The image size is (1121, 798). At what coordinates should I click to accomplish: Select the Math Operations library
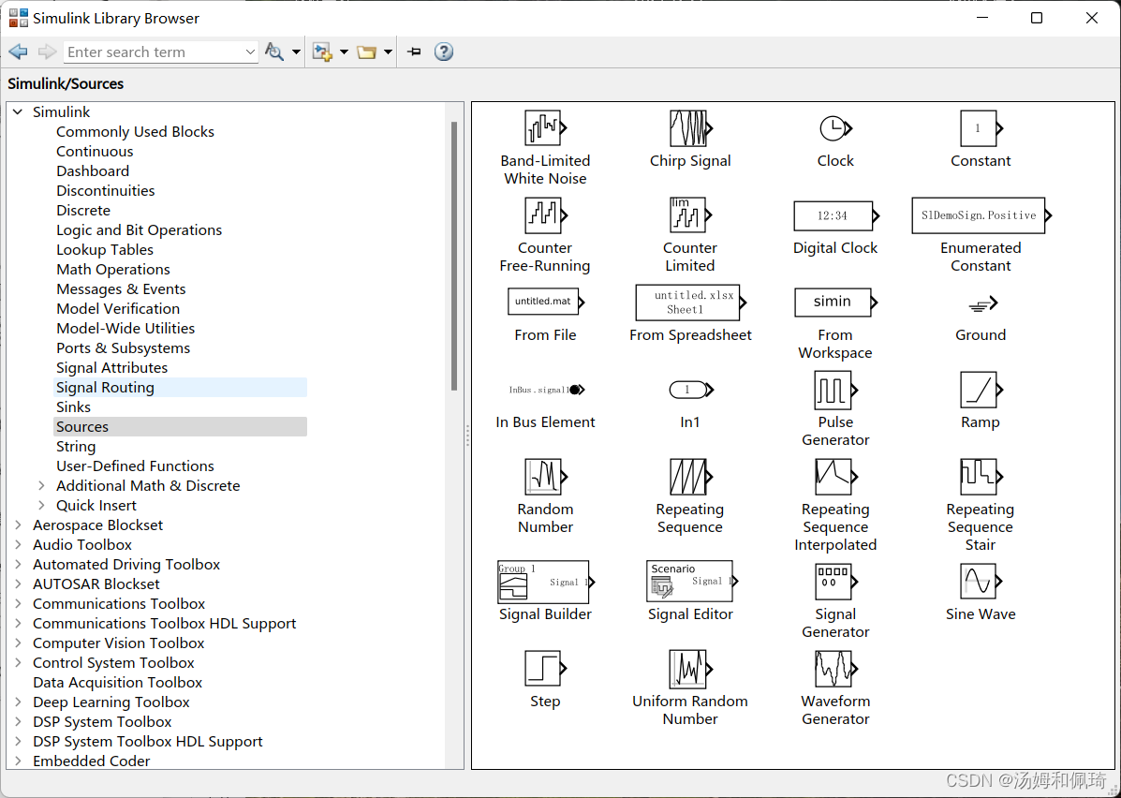pyautogui.click(x=113, y=270)
